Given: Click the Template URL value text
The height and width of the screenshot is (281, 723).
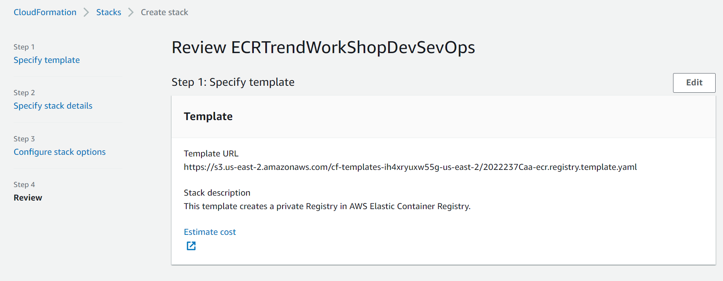Looking at the screenshot, I should [410, 167].
